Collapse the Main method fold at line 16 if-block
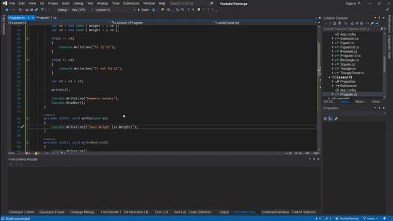 pyautogui.click(x=28, y=39)
